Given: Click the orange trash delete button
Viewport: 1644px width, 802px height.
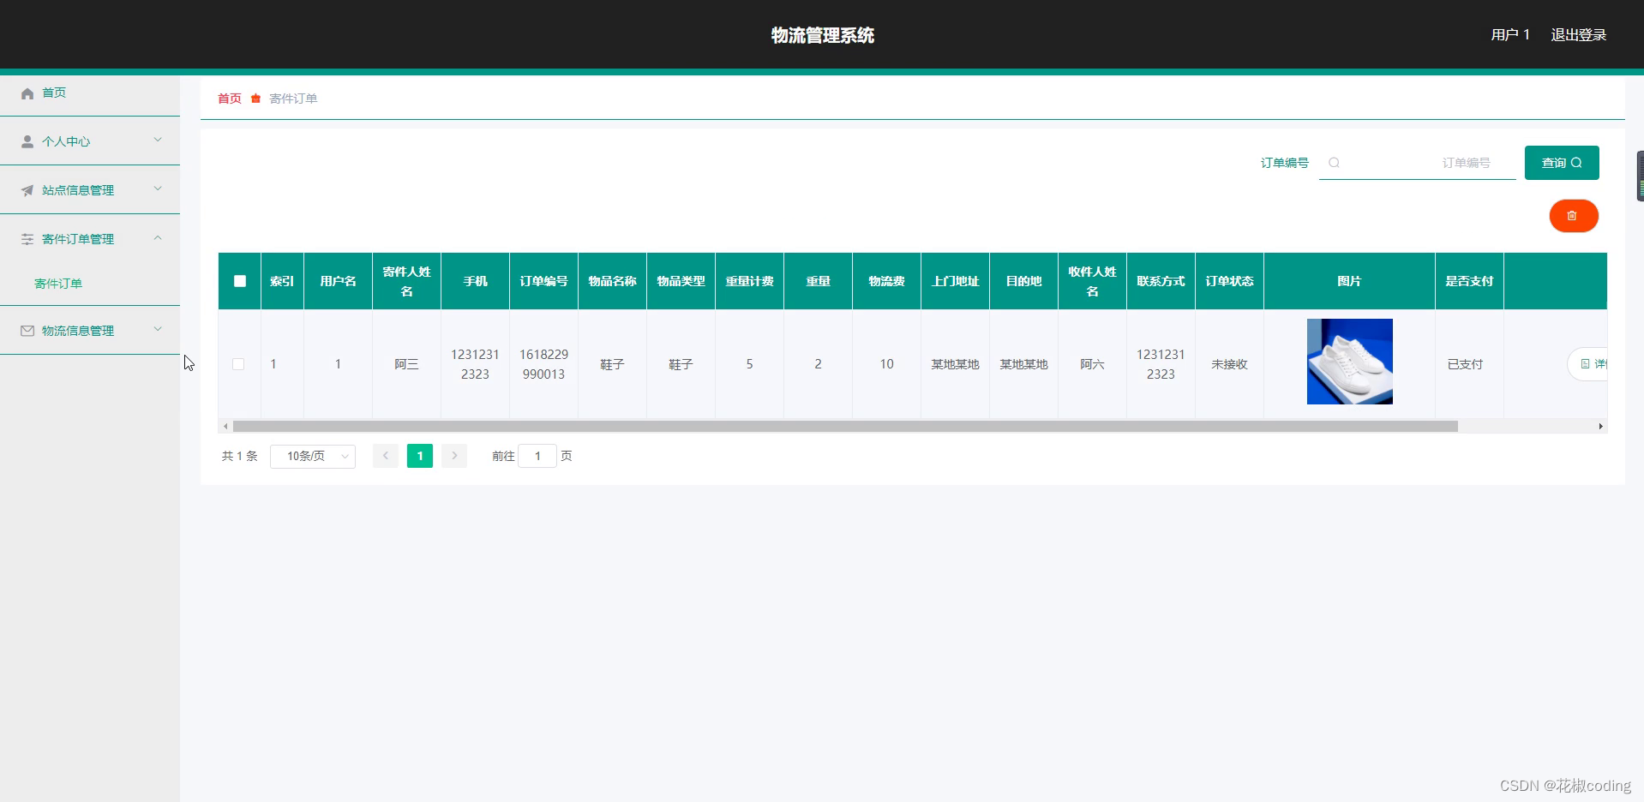Looking at the screenshot, I should coord(1574,216).
